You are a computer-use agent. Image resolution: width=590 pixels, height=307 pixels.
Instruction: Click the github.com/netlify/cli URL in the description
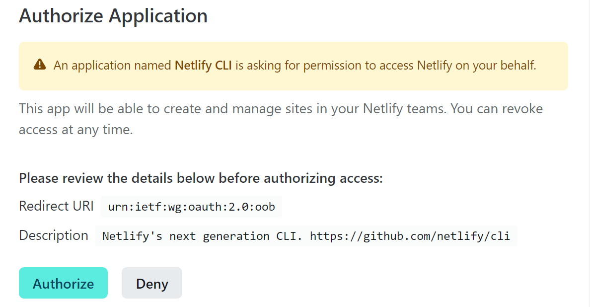pos(410,236)
